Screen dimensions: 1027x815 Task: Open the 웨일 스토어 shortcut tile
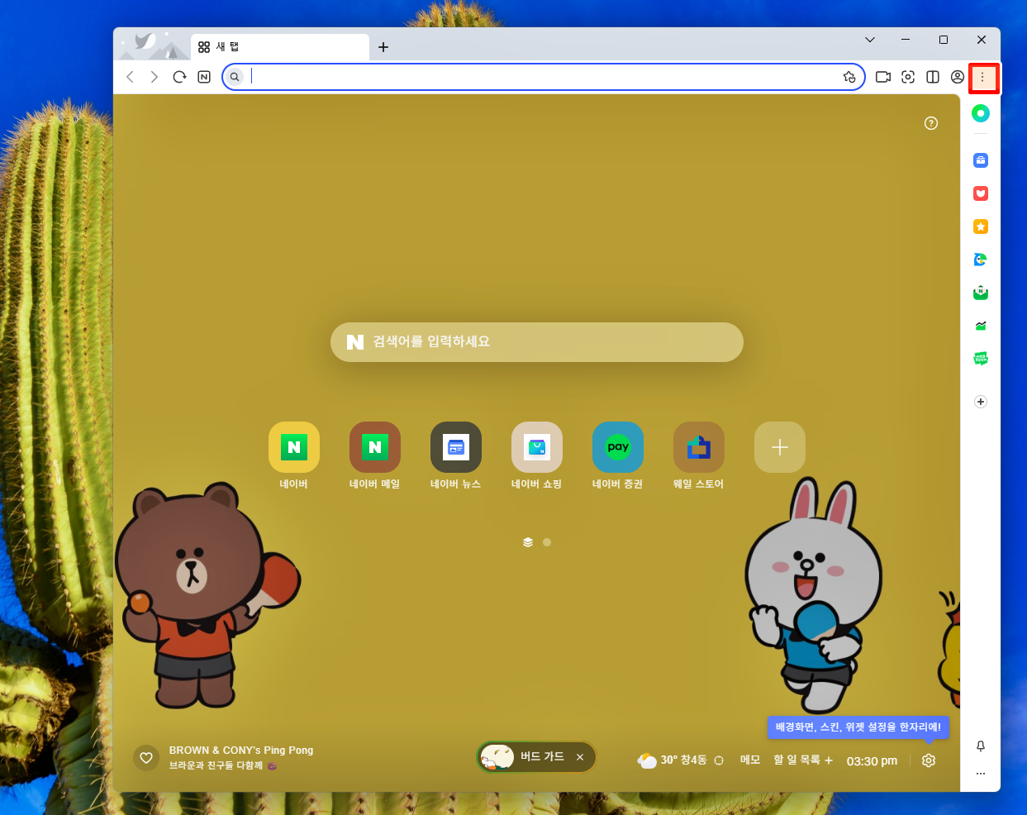click(699, 447)
